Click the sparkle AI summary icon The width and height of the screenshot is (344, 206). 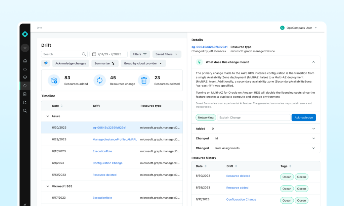[x=199, y=62]
